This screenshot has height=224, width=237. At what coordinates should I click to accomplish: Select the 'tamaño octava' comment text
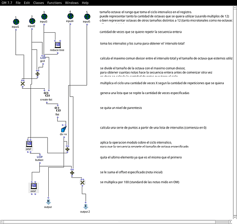(166, 17)
